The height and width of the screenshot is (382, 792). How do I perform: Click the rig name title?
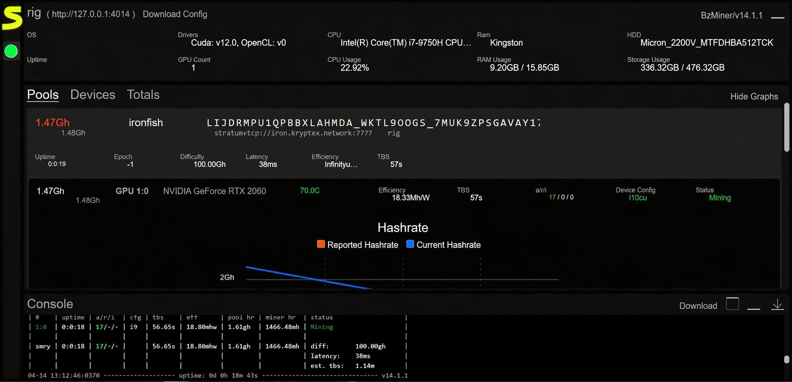[34, 13]
